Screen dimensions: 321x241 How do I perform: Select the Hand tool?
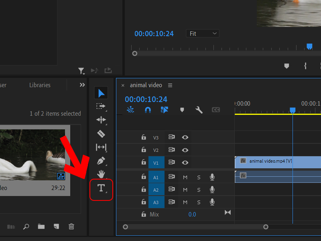point(101,174)
